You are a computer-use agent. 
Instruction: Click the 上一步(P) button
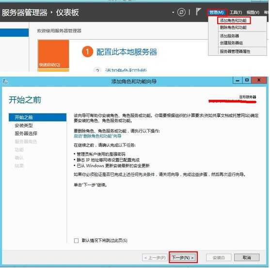155,258
